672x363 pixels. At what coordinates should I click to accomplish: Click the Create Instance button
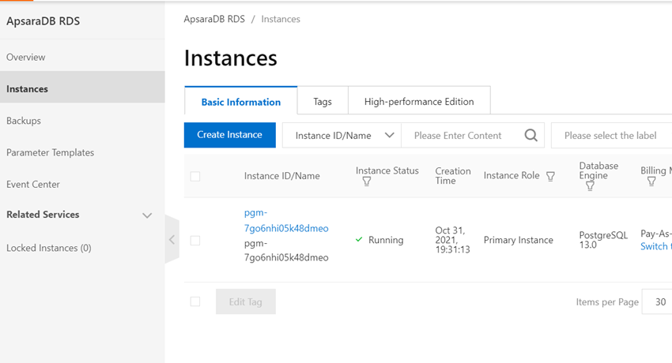click(230, 135)
